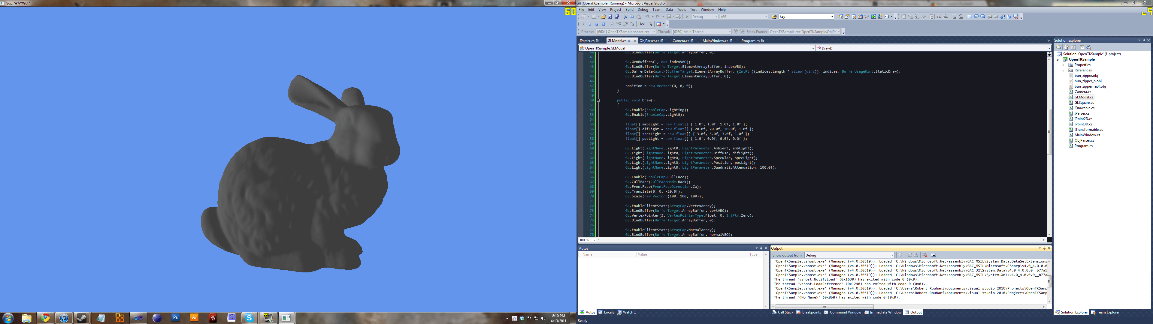Click the Step Into icon
The width and height of the screenshot is (1153, 324).
click(619, 24)
